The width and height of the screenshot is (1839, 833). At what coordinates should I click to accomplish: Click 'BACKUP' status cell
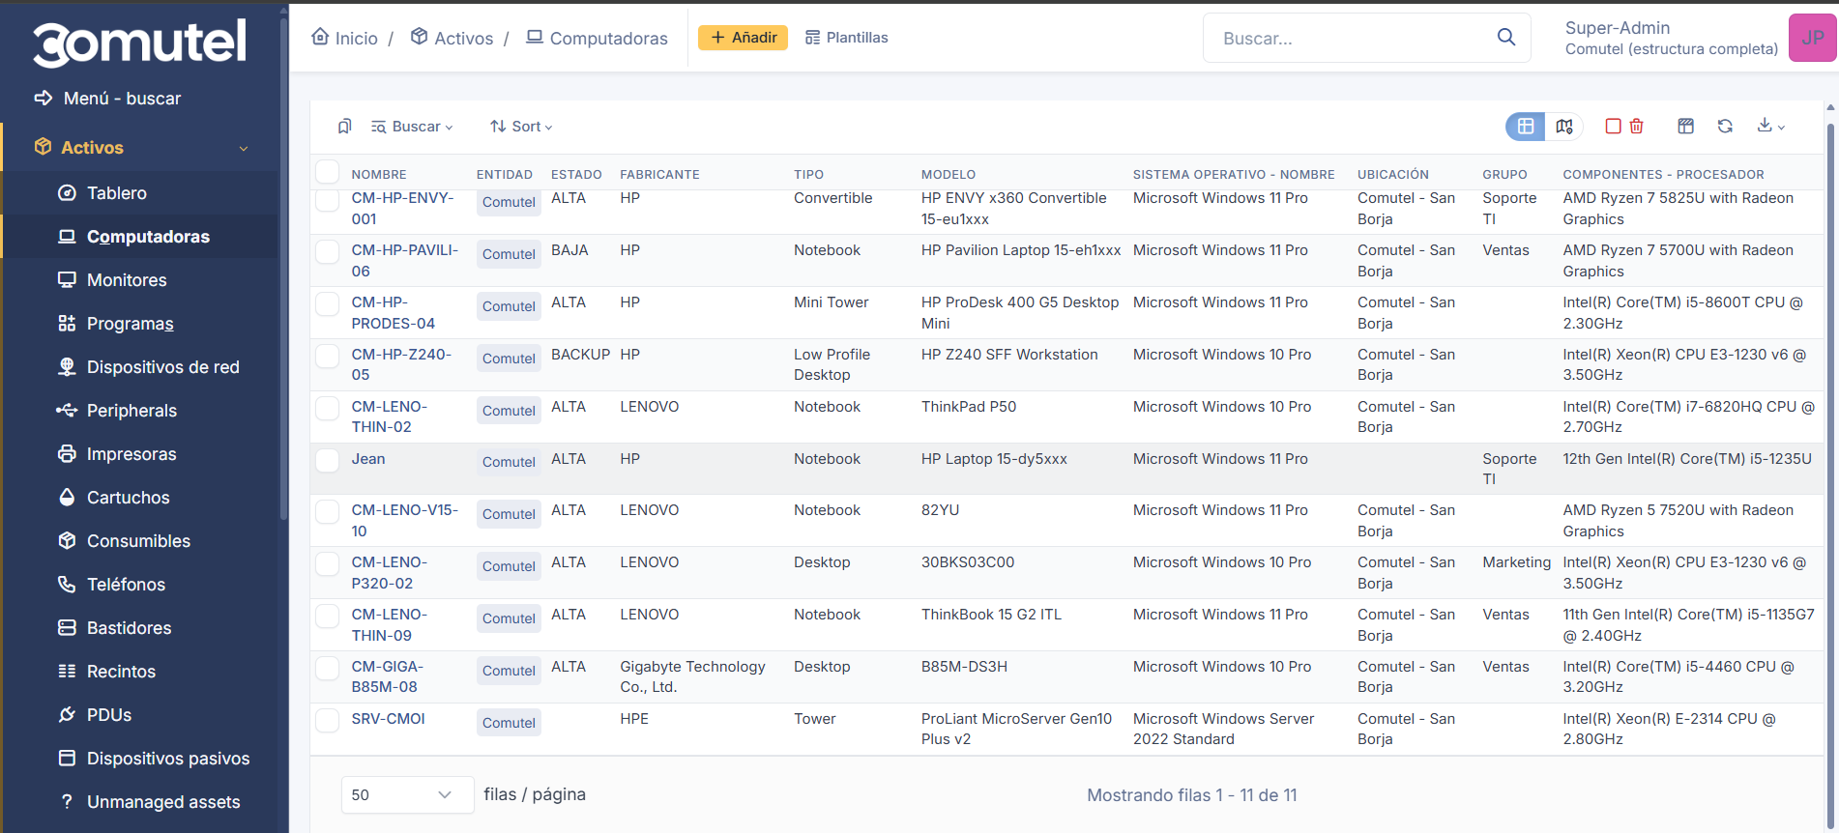click(x=580, y=355)
